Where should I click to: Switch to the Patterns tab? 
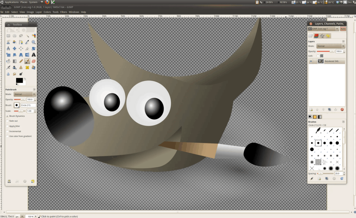[x=315, y=117]
